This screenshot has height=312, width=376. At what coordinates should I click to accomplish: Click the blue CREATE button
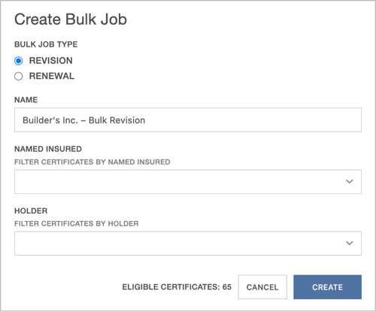point(327,287)
